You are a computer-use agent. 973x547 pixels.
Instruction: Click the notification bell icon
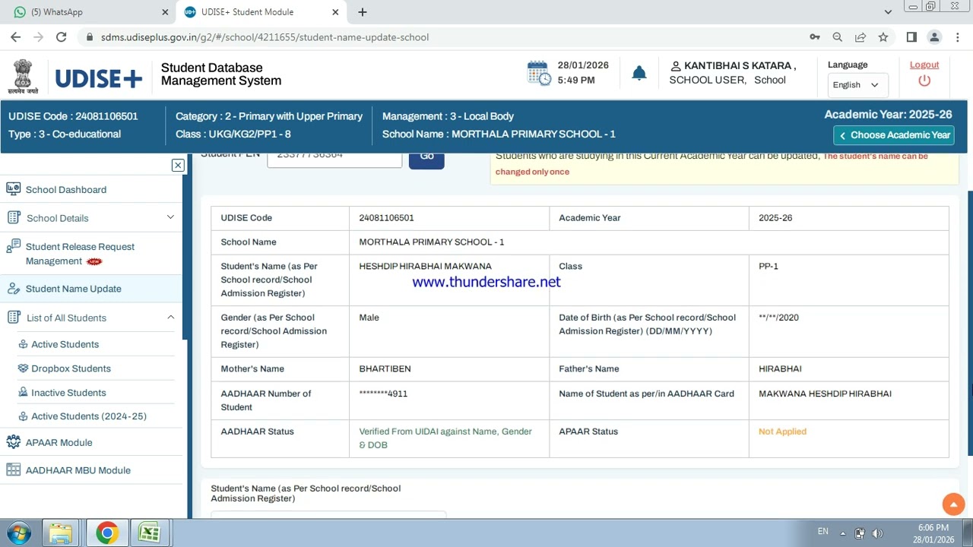pos(639,73)
